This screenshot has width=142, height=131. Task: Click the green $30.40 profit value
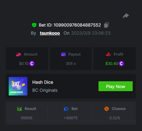coord(112,64)
